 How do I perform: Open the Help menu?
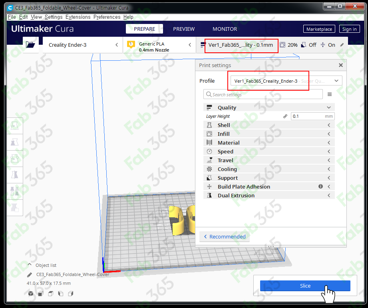[x=128, y=17]
